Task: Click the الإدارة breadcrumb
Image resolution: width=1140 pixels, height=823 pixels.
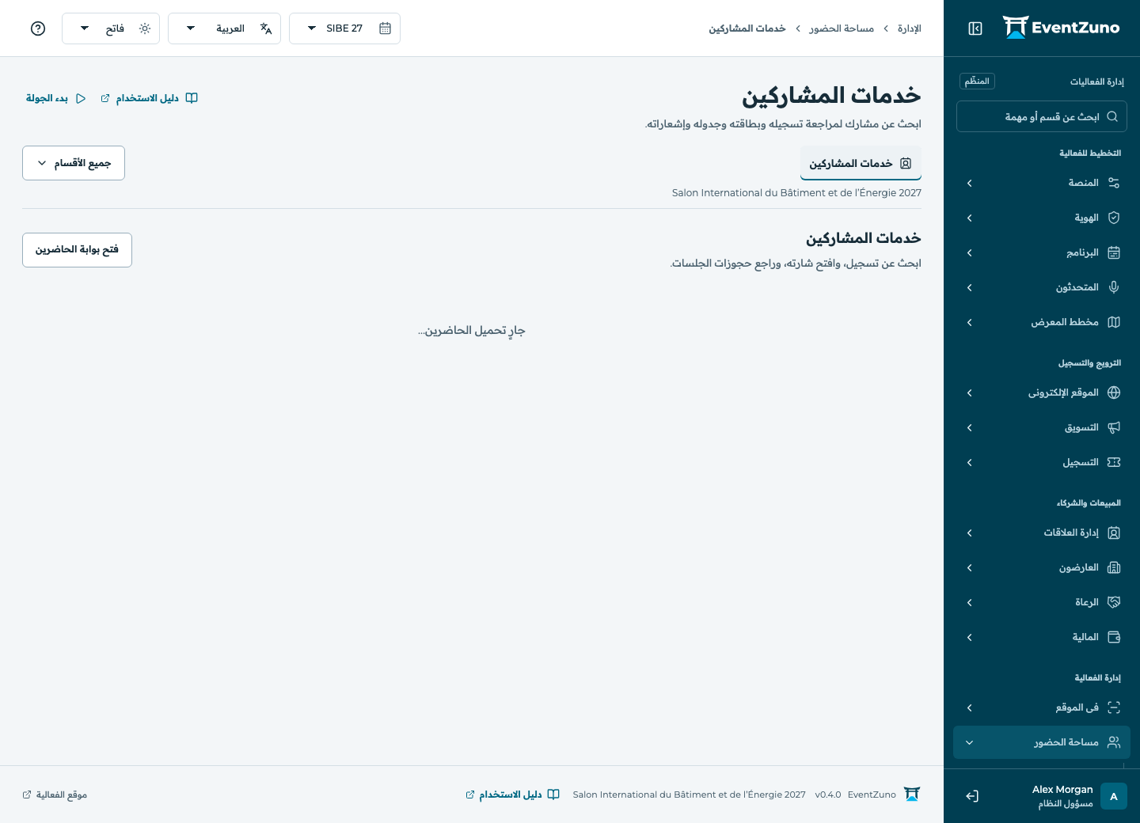Action: tap(910, 28)
